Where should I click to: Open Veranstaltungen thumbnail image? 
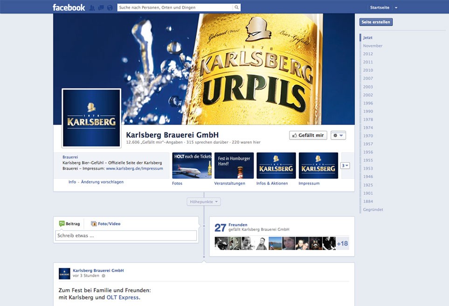click(234, 166)
